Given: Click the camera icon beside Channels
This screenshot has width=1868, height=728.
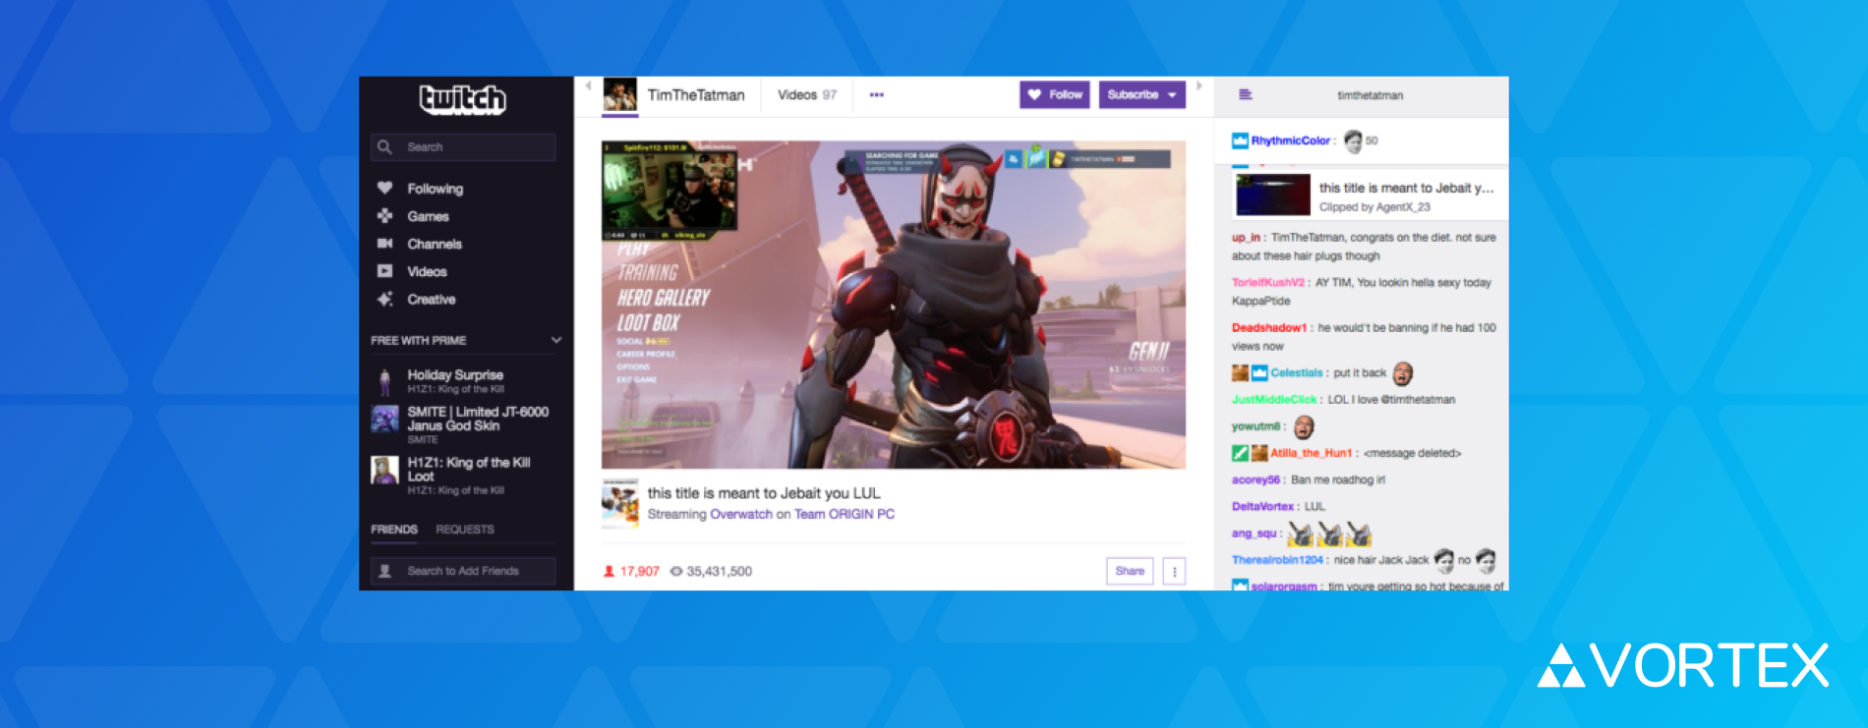Looking at the screenshot, I should (385, 244).
